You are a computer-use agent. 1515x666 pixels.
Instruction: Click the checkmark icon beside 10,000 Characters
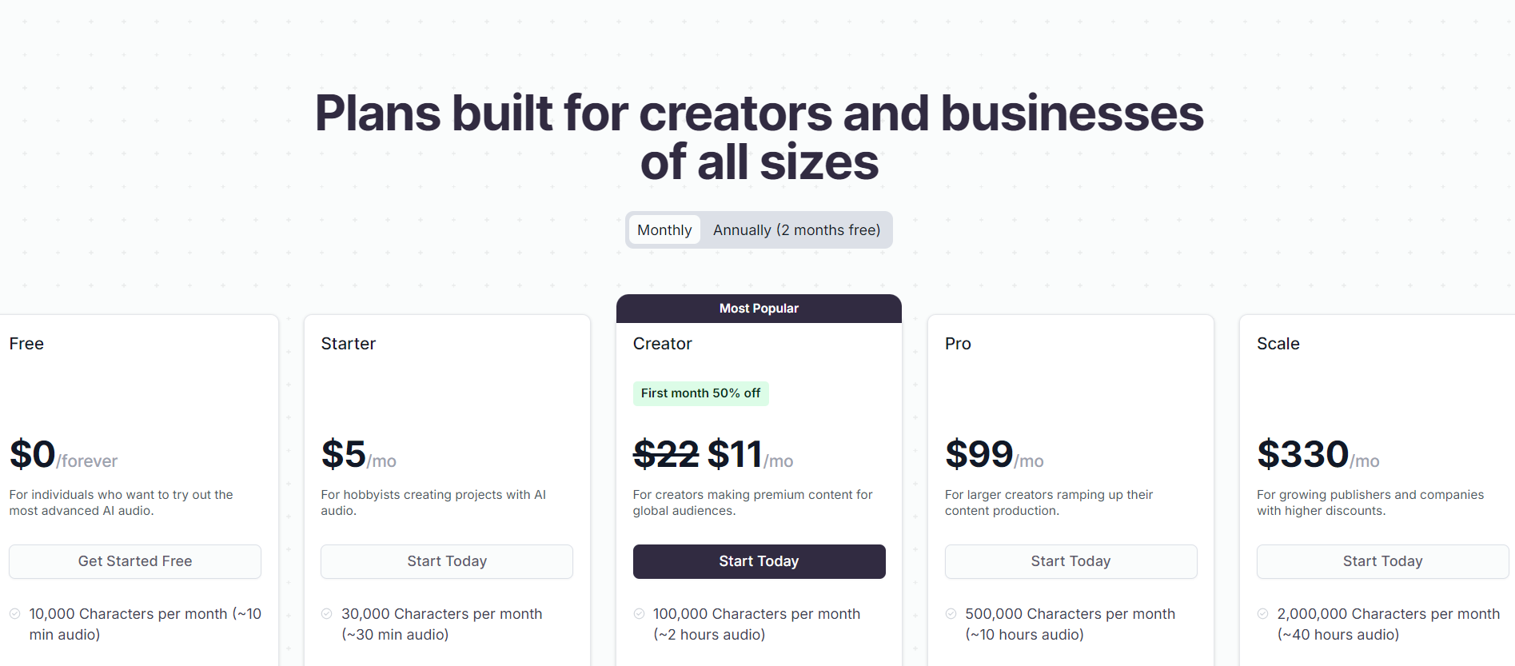[x=15, y=614]
